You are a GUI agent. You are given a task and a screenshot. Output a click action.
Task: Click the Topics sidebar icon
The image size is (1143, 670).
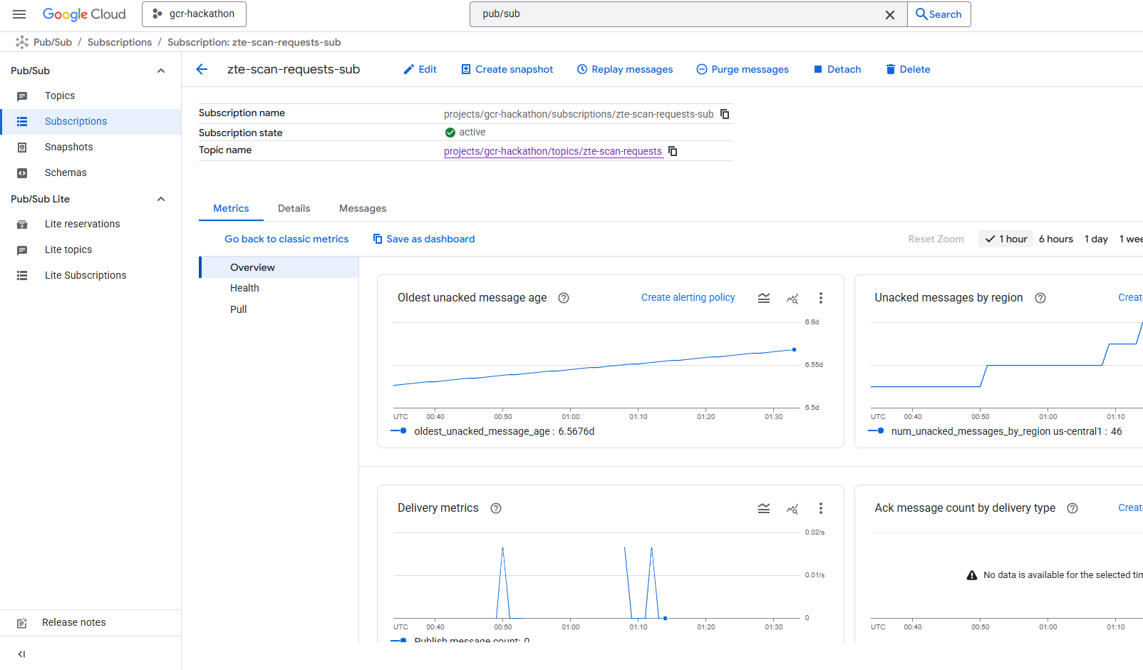[x=22, y=96]
